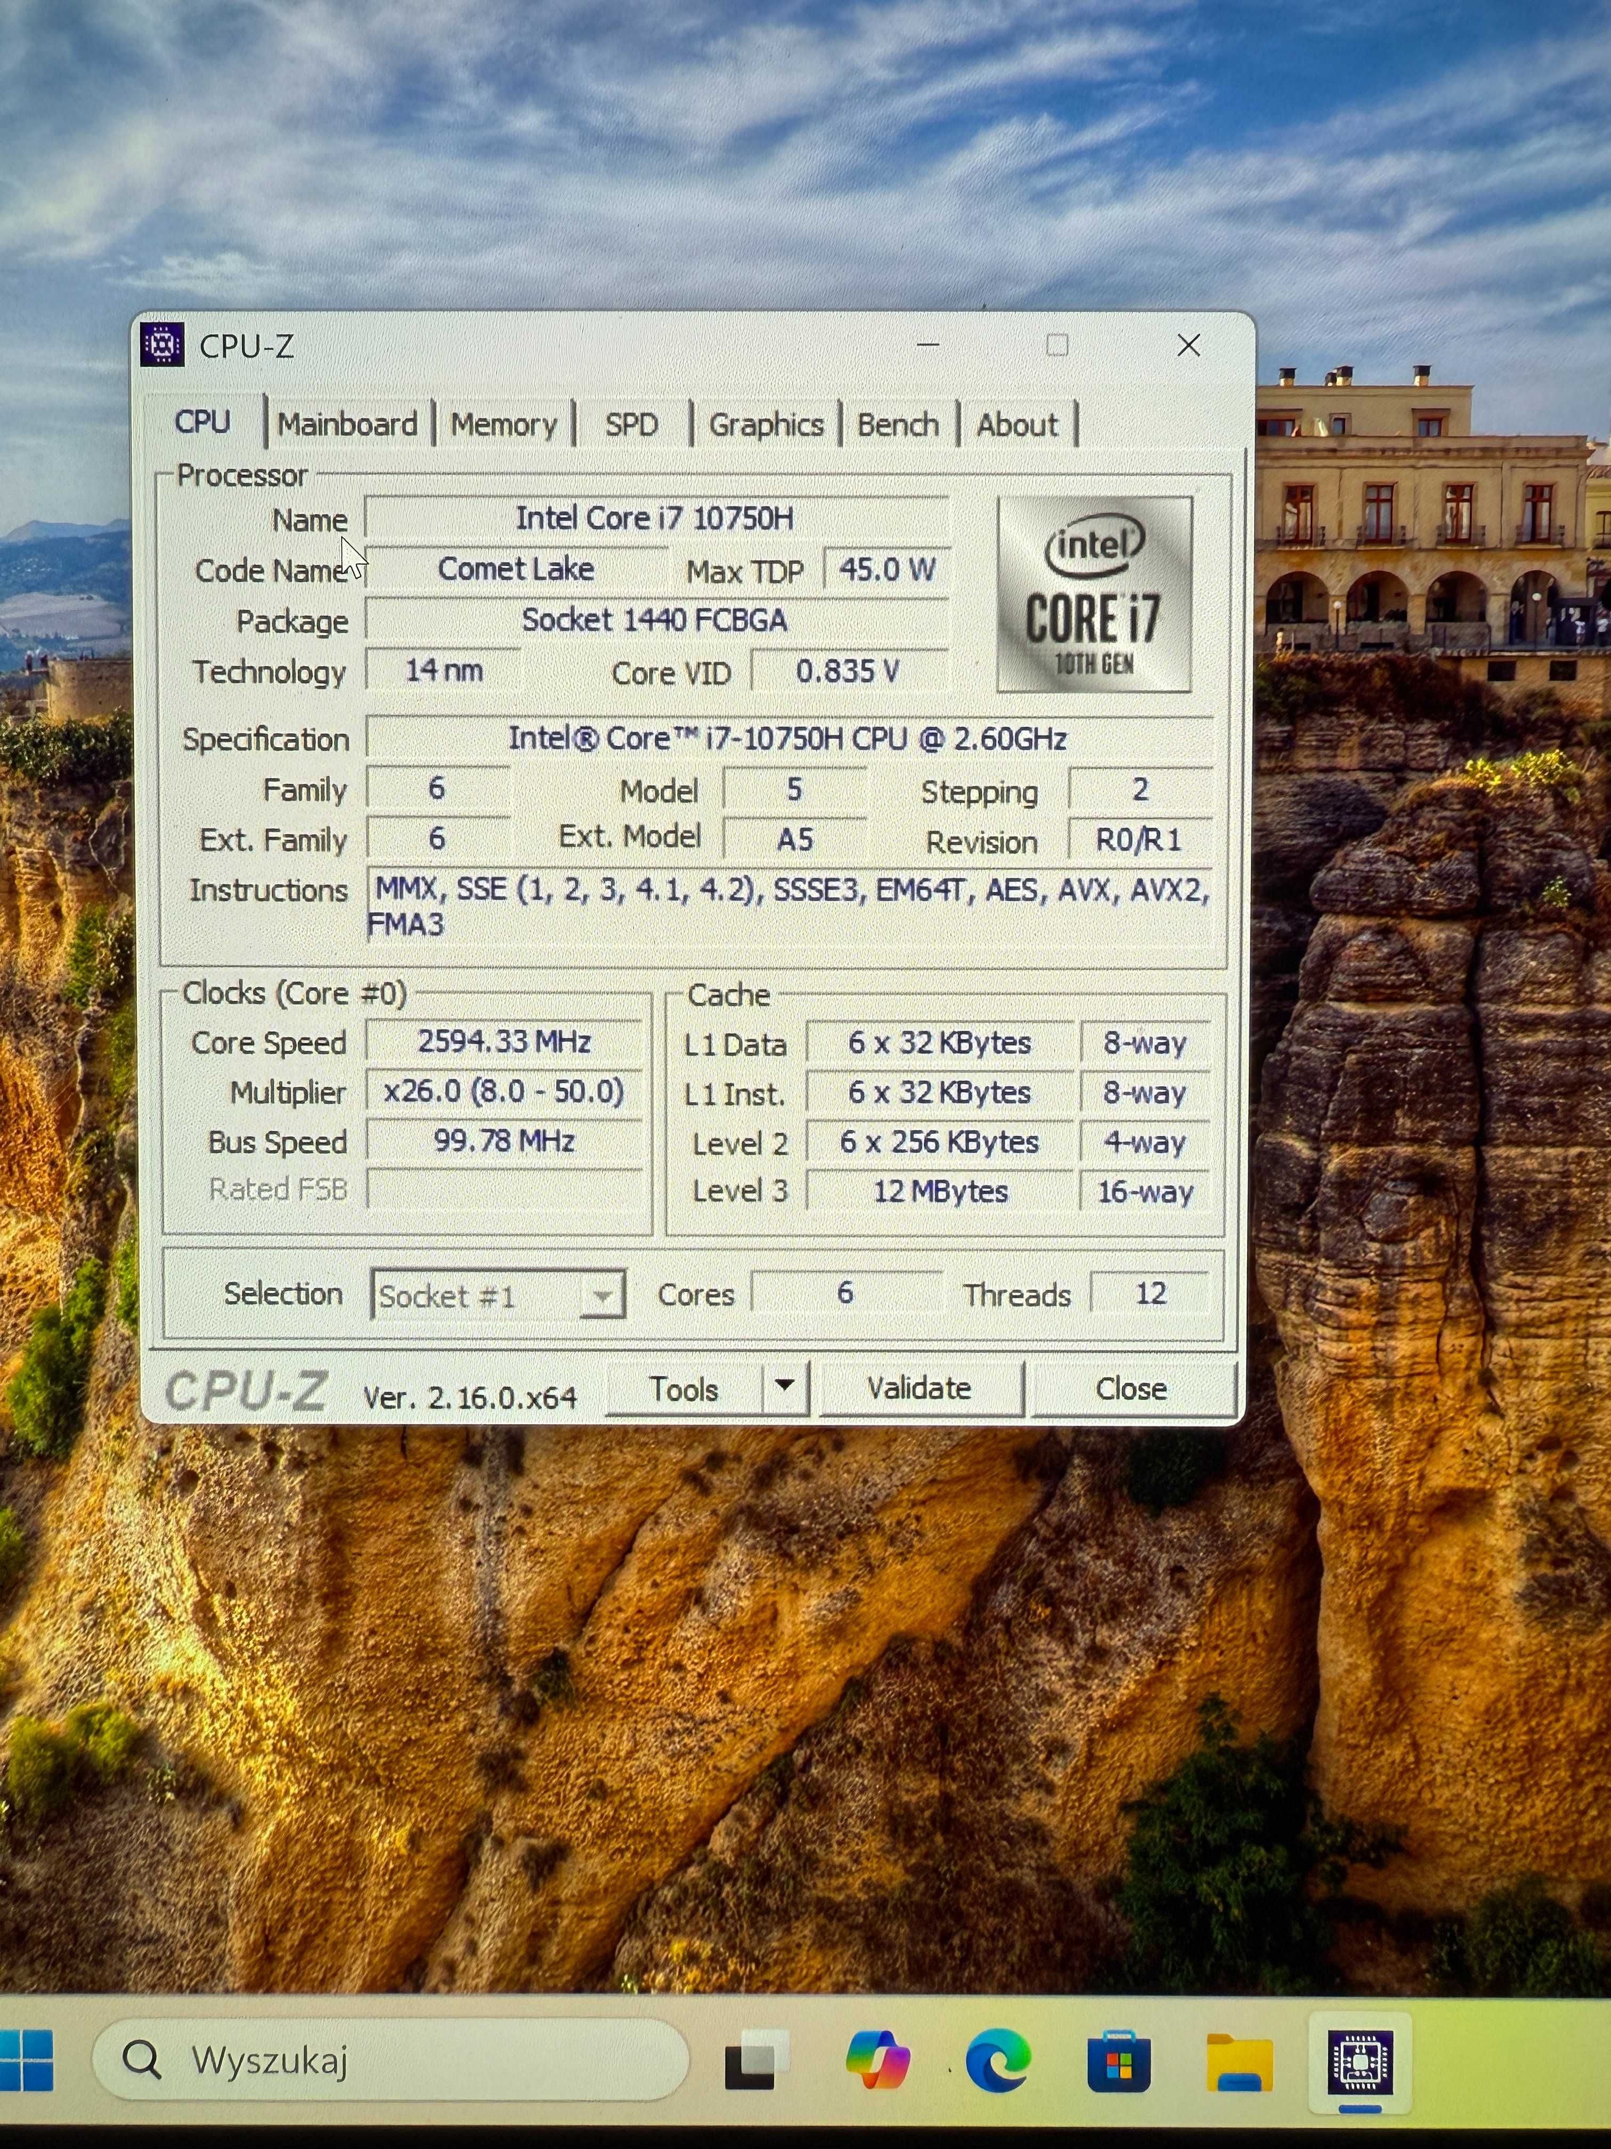1611x2149 pixels.
Task: Click the Stepping value 2
Action: coord(1140,789)
